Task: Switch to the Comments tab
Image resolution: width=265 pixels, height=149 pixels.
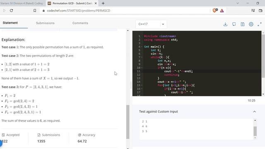Action: [80, 23]
